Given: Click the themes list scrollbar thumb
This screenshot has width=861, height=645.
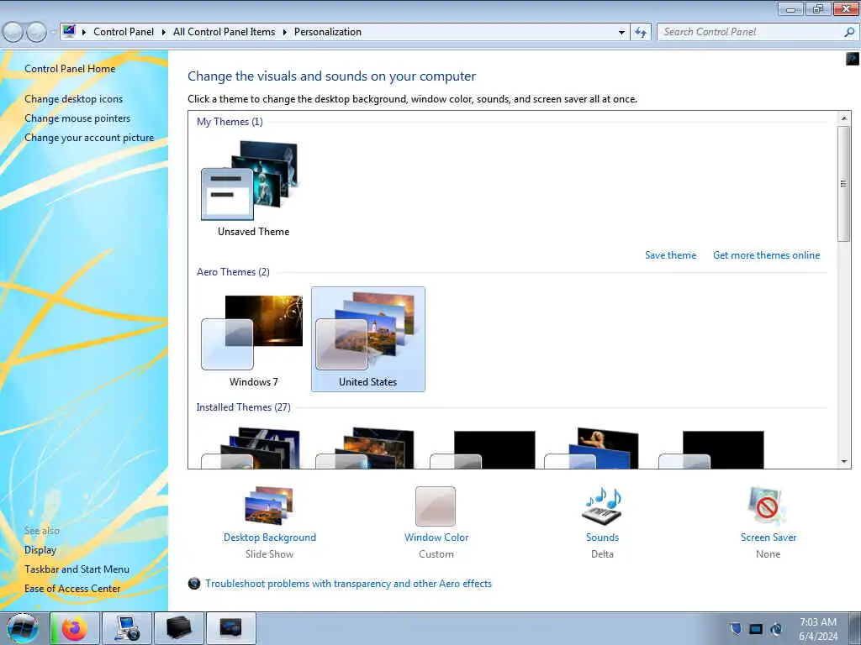Looking at the screenshot, I should click(844, 184).
